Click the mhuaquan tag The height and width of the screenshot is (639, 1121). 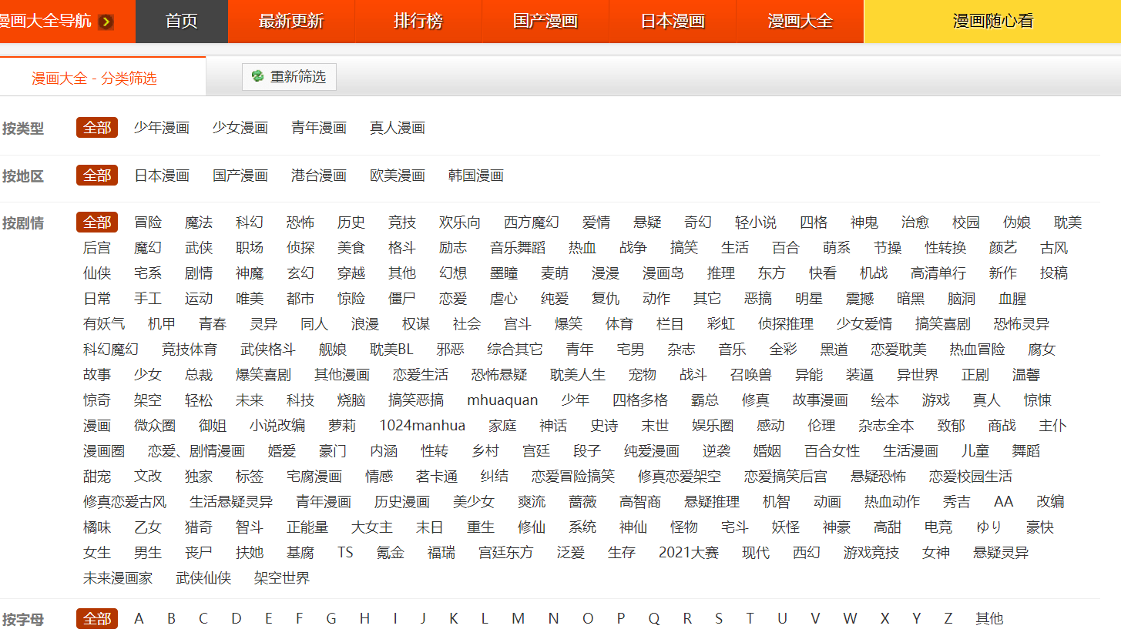tap(502, 400)
